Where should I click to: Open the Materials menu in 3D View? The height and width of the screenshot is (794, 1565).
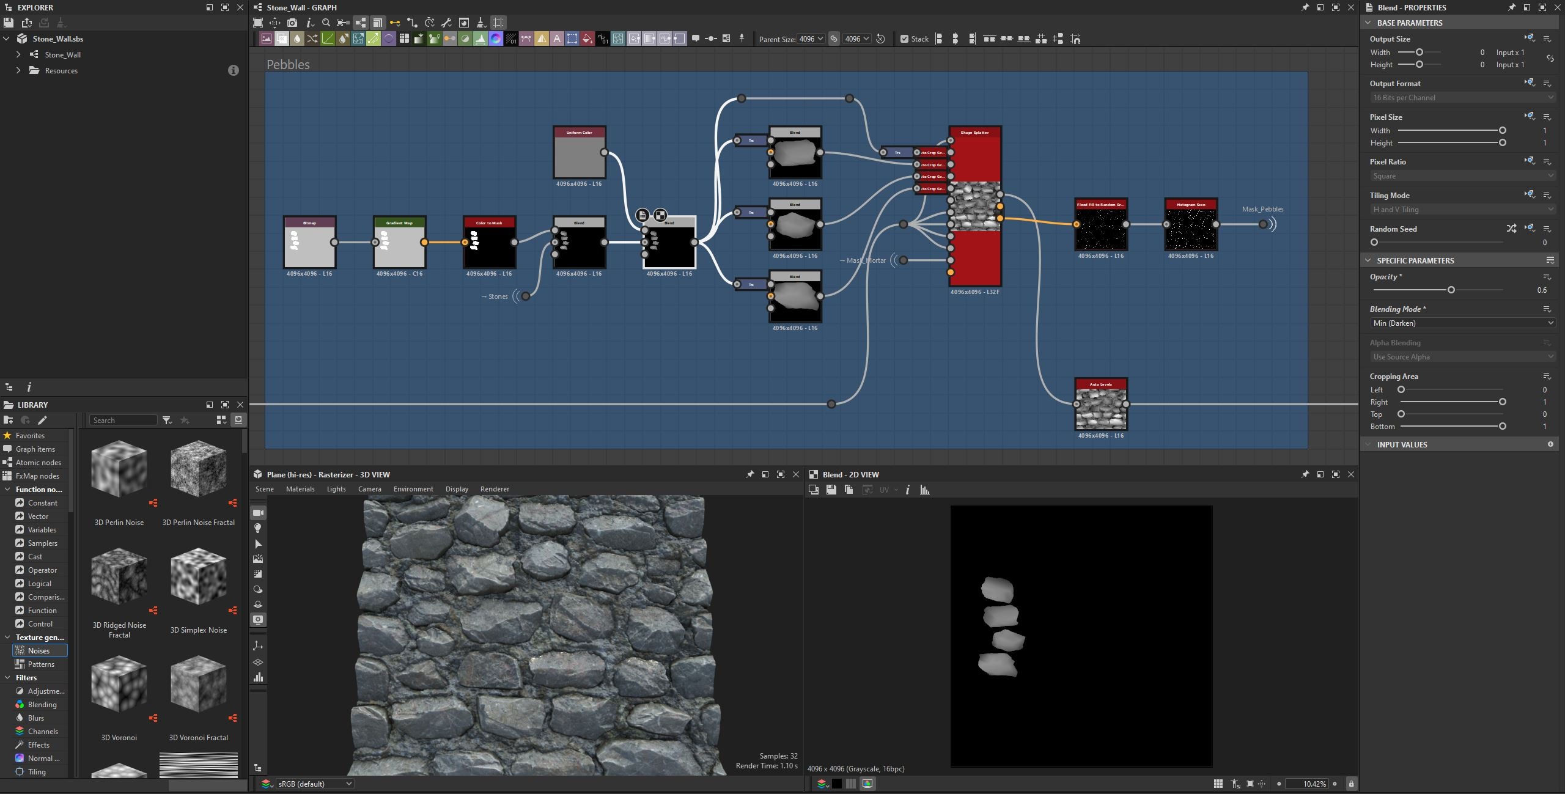(300, 489)
